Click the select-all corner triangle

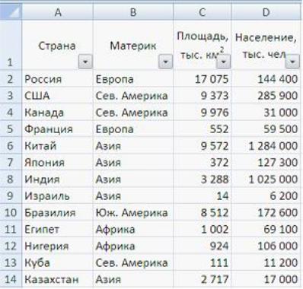tap(11, 12)
